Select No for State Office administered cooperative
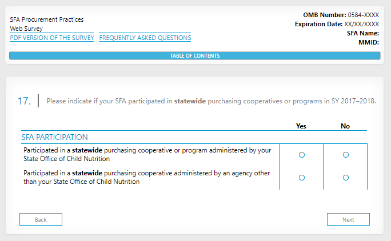This screenshot has width=391, height=241. point(345,155)
